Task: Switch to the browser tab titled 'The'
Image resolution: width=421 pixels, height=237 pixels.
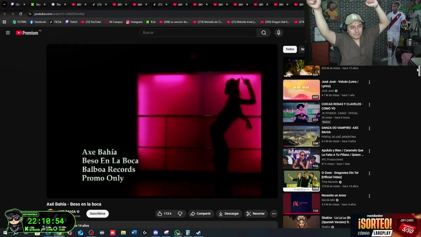Action: 58,5
